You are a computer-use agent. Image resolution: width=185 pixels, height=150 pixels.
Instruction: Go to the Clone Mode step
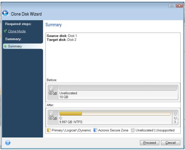17,31
